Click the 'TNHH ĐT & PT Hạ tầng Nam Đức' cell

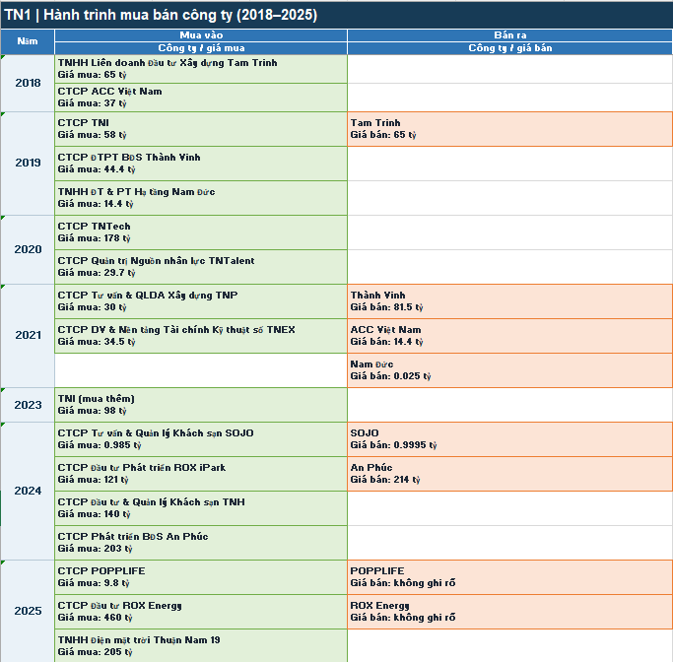coord(201,198)
